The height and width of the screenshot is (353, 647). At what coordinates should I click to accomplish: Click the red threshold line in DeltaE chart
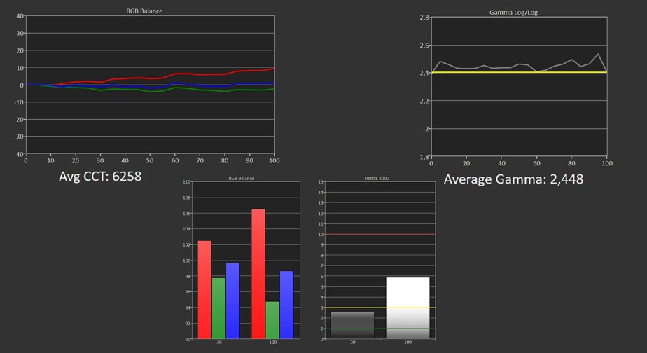coord(380,234)
